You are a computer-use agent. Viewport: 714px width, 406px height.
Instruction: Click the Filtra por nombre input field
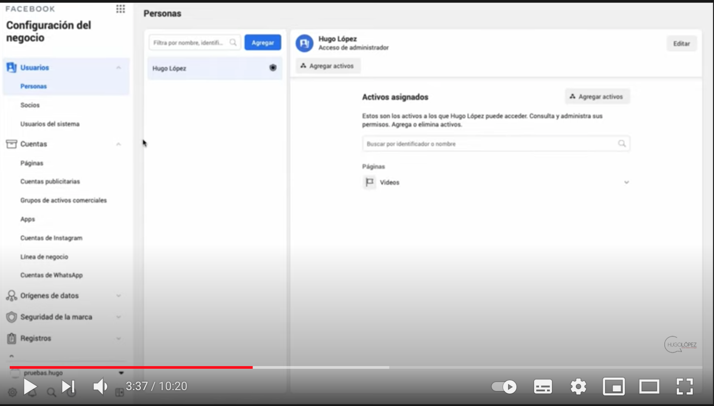(x=190, y=43)
